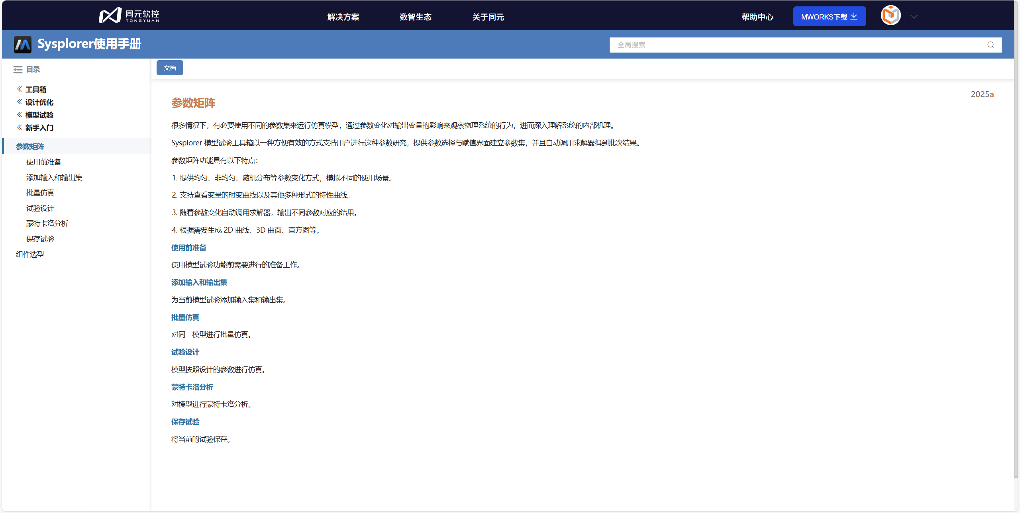
Task: Open the 数智生态 menu
Action: coord(416,17)
